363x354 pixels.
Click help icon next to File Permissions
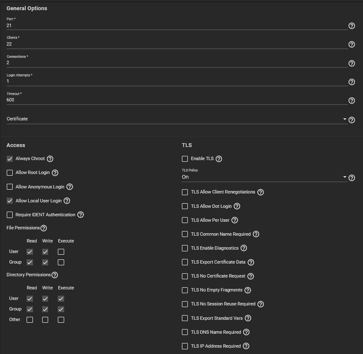[43, 228]
